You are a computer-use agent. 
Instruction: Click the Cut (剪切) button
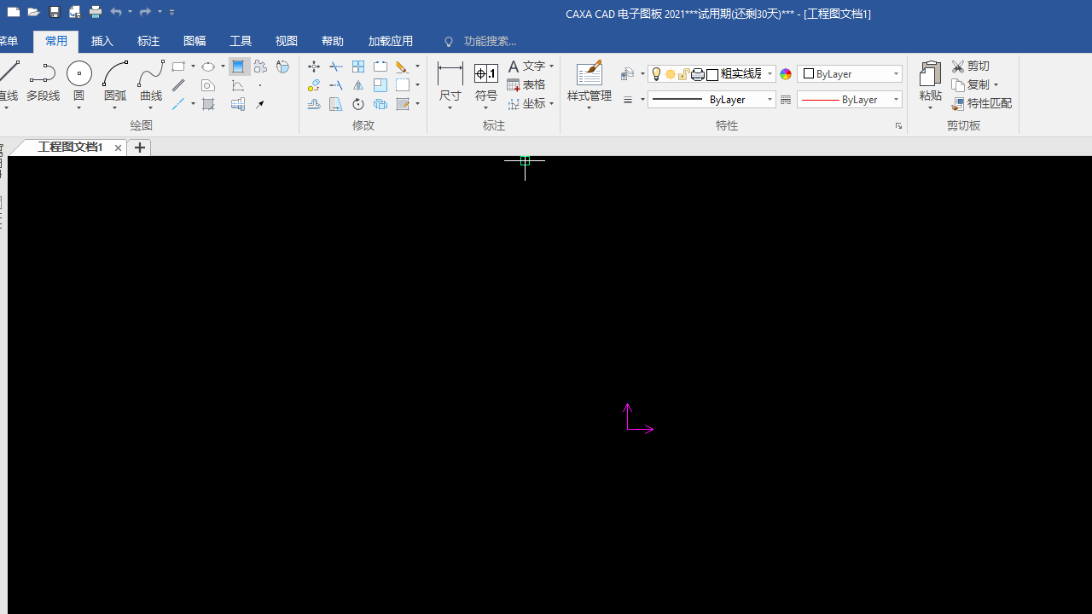click(971, 66)
